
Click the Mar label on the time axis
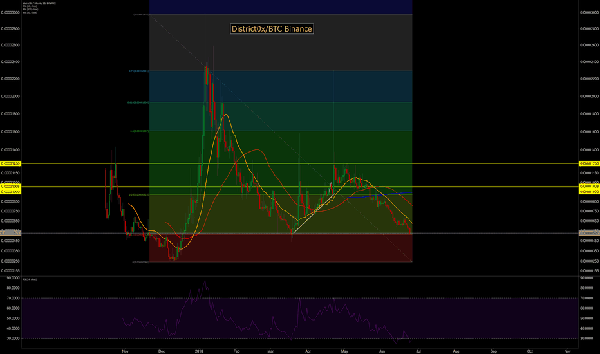(270, 351)
